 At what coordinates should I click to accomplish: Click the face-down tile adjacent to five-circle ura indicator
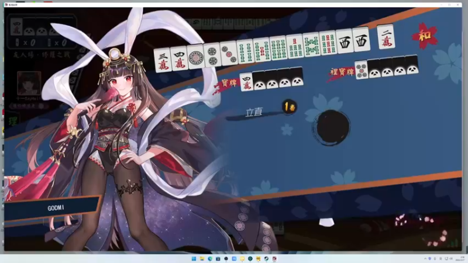click(x=374, y=68)
